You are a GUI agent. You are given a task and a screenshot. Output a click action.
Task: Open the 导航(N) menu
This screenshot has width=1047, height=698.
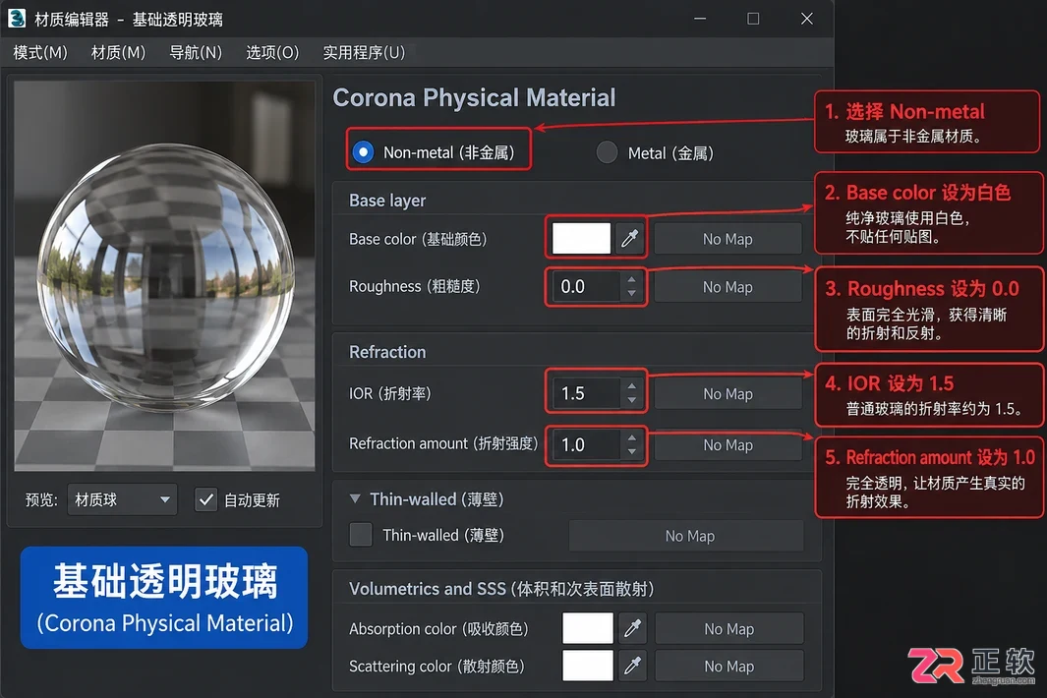point(196,52)
